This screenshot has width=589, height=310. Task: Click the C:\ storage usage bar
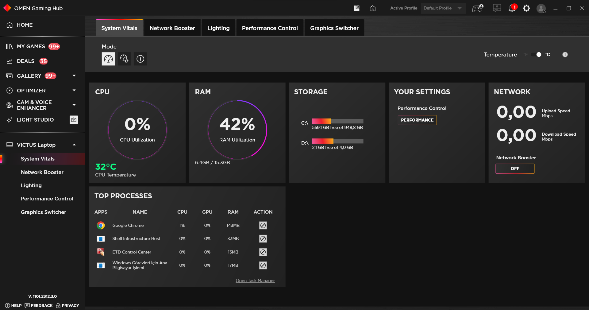pos(338,121)
